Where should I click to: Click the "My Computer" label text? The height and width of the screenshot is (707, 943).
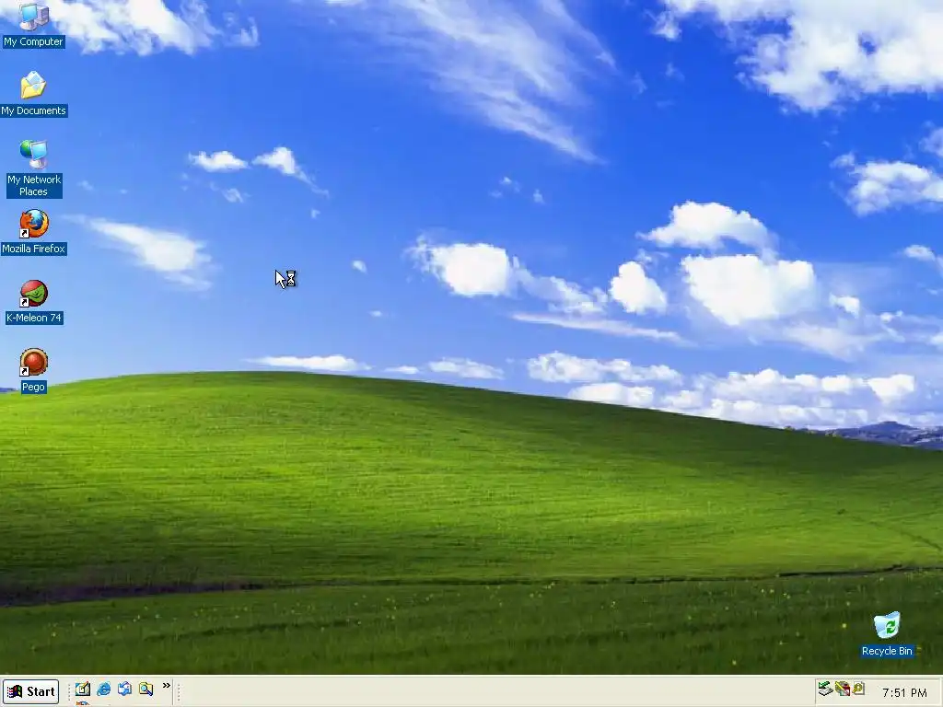click(x=33, y=41)
